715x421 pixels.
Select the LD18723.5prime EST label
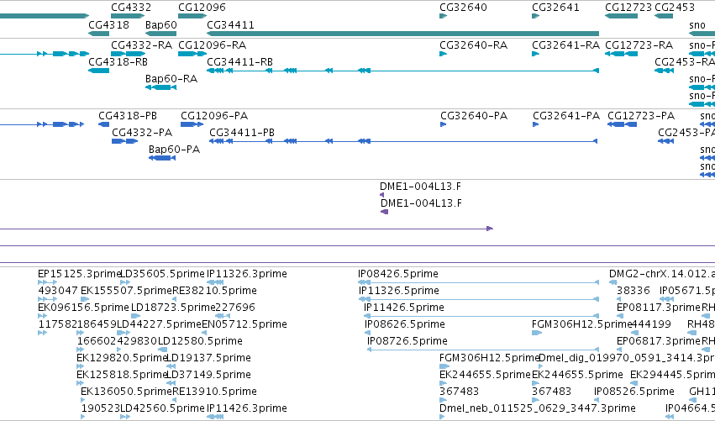173,308
